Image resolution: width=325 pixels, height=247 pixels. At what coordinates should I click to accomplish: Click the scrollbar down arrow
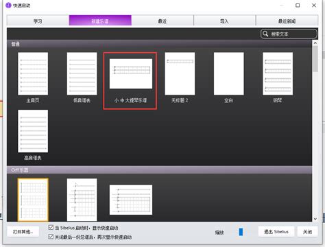(x=315, y=219)
